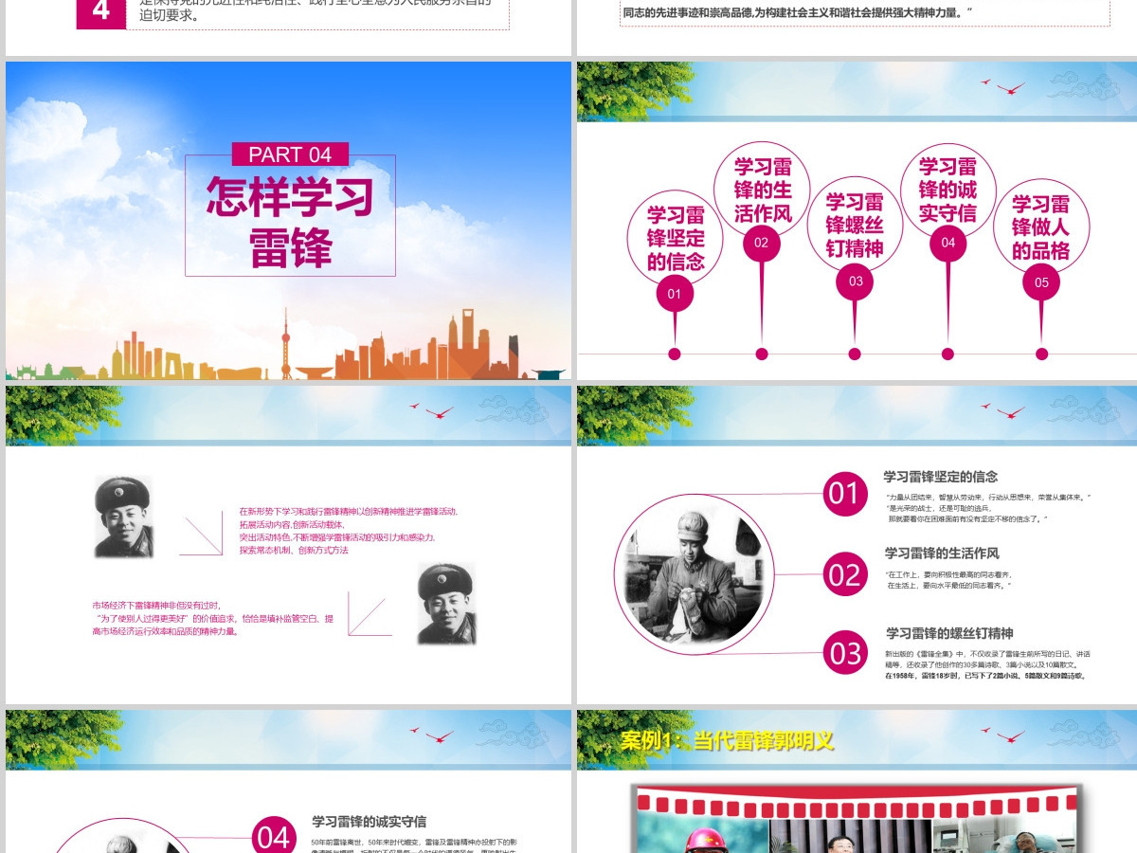This screenshot has width=1137, height=853.
Task: Click the 学习雷锋的生活作风 circle bubble
Action: 762,190
